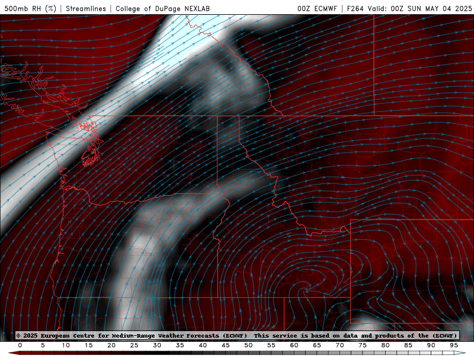Image resolution: width=474 pixels, height=356 pixels.
Task: Click the 'F264 Valid: 00Z SUN MAY 04 2025' text
Action: click(409, 8)
